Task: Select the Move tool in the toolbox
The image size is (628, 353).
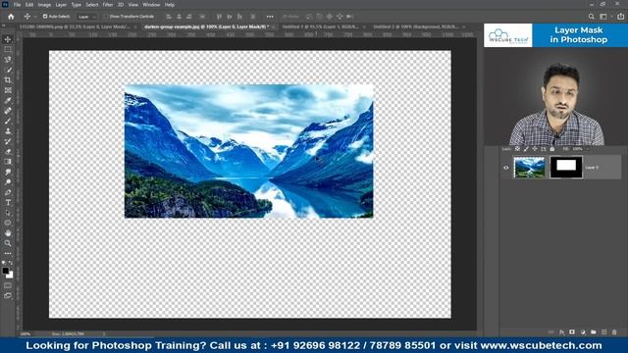Action: click(8, 39)
